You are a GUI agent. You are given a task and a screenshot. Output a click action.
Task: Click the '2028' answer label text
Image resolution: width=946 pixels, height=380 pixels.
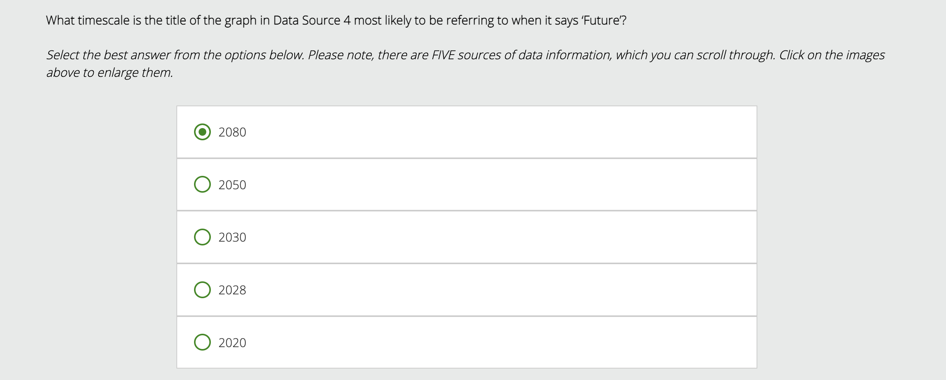point(232,290)
